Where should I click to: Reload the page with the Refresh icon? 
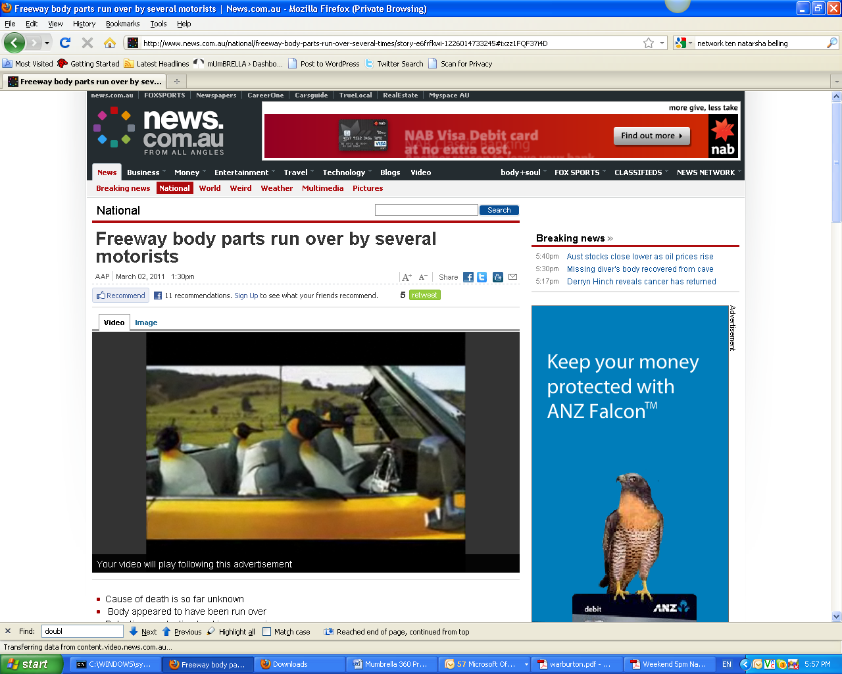tap(65, 43)
